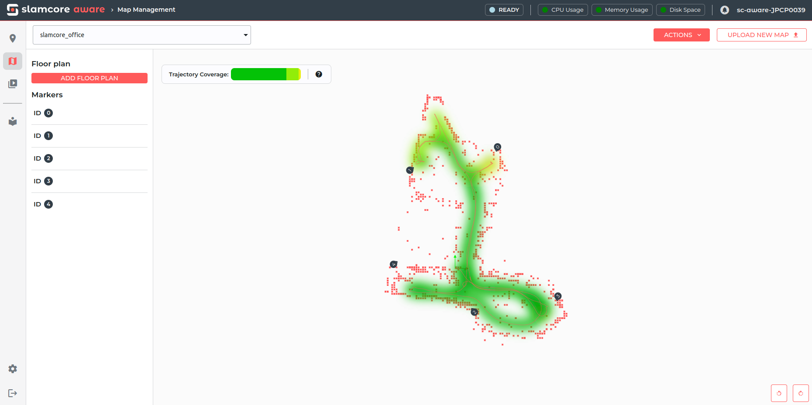
Task: Click the trajectory coverage help icon
Action: 319,74
